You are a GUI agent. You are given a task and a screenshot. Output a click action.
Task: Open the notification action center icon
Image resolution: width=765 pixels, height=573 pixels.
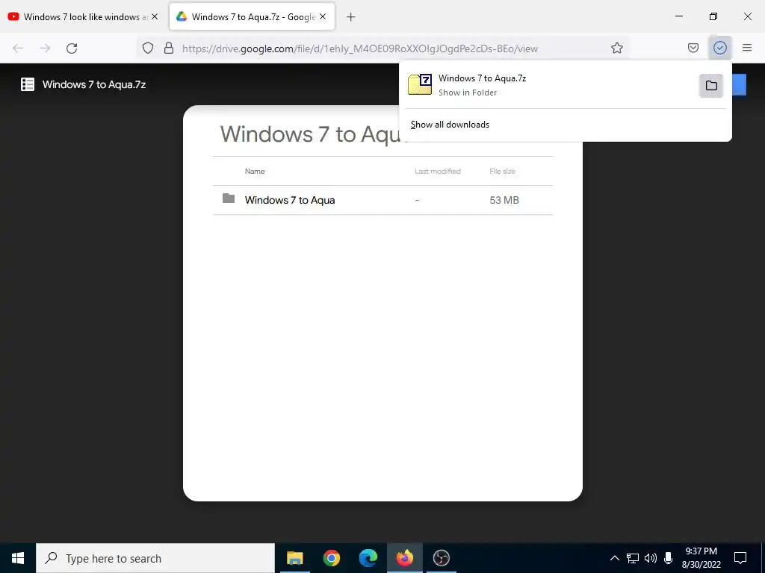tap(740, 558)
